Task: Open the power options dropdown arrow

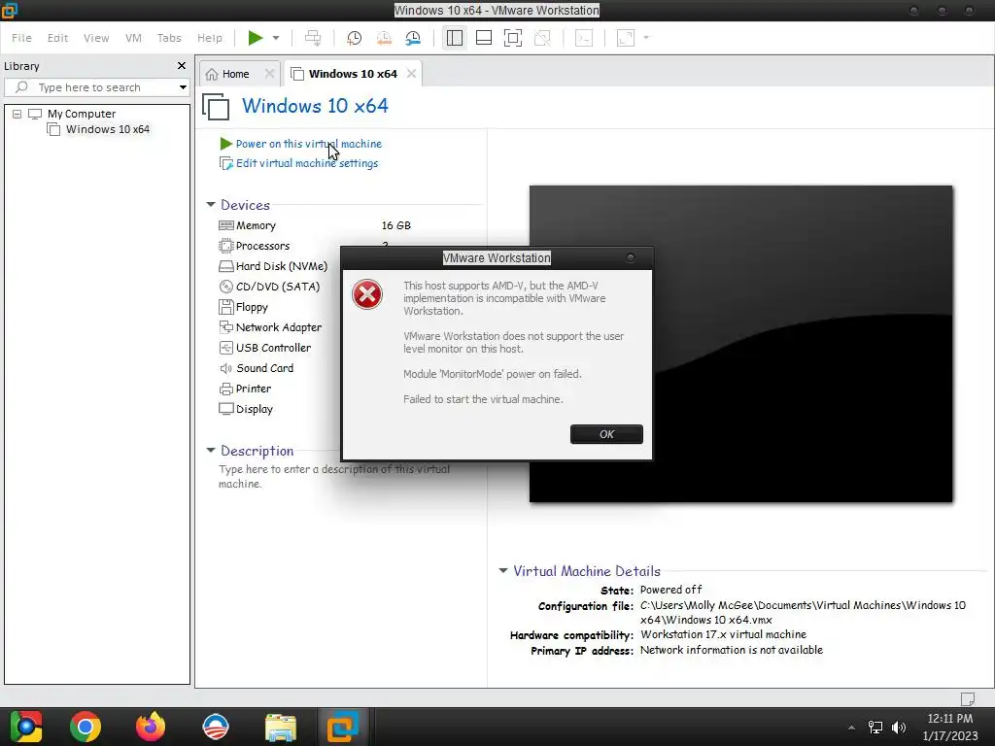Action: [275, 38]
